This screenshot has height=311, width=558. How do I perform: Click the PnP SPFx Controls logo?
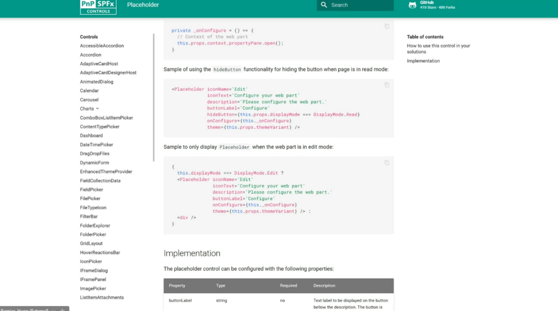tap(98, 7)
